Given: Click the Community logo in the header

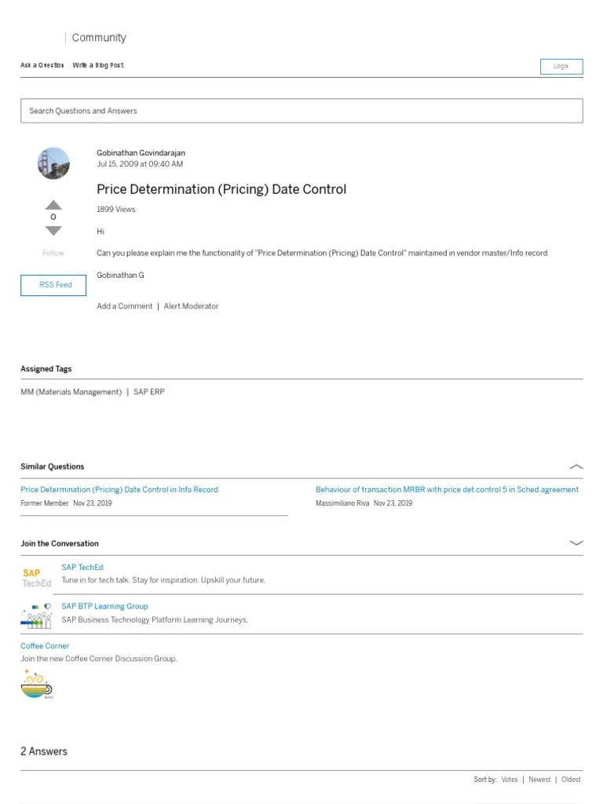Looking at the screenshot, I should 98,37.
